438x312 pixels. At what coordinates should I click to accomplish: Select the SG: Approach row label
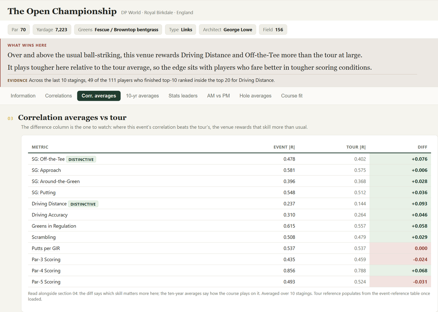(46, 170)
